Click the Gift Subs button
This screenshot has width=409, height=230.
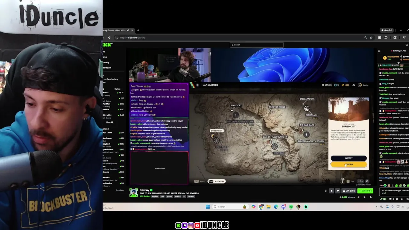pos(349,191)
